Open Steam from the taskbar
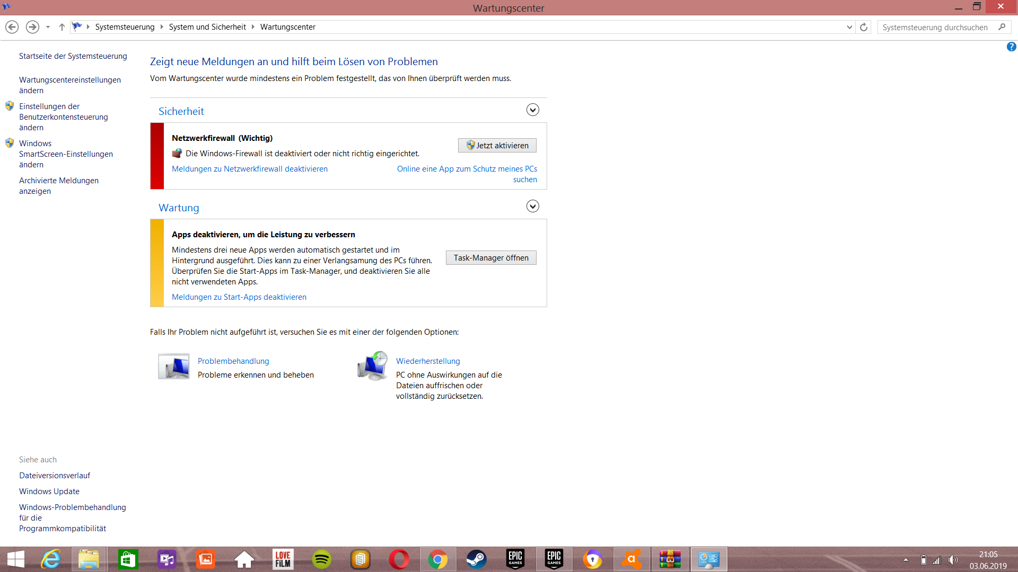The image size is (1018, 572). coord(476,559)
